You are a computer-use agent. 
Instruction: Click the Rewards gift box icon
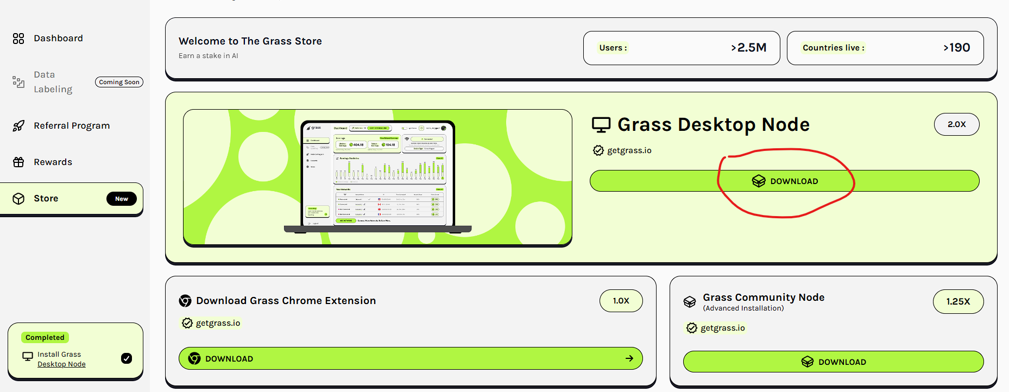(x=18, y=162)
